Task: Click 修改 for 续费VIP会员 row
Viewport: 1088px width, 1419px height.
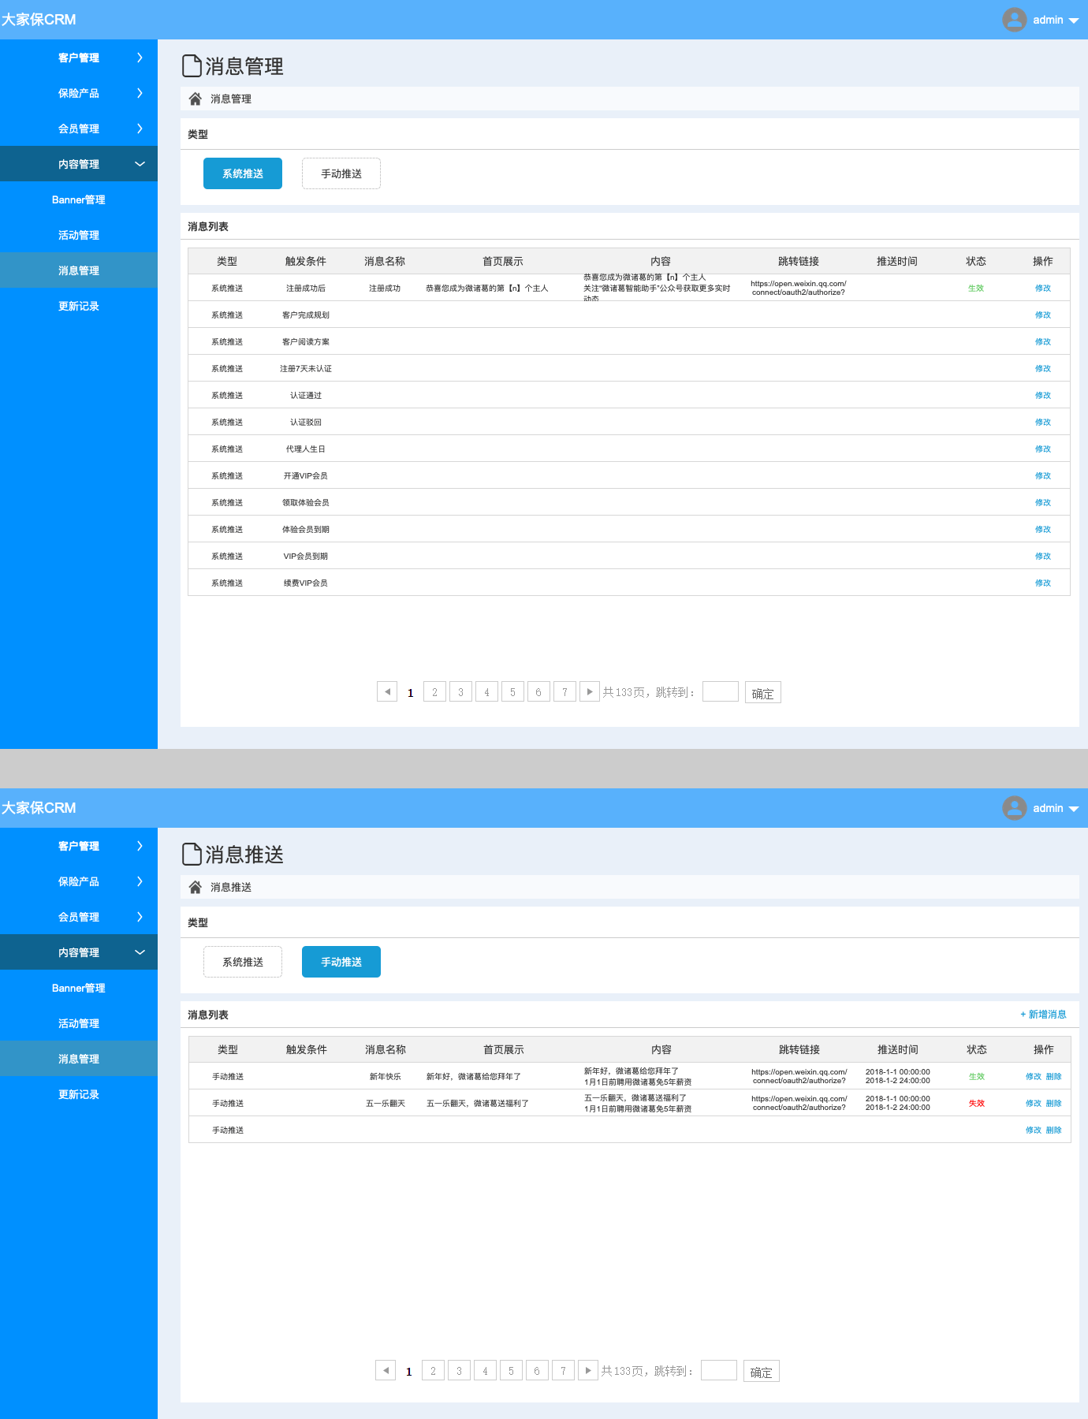Action: (1043, 583)
